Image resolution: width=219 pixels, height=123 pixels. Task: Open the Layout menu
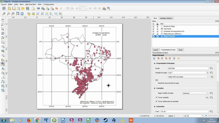[x=4, y=4]
